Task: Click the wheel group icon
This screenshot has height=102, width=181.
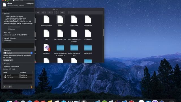Action: (5, 75)
